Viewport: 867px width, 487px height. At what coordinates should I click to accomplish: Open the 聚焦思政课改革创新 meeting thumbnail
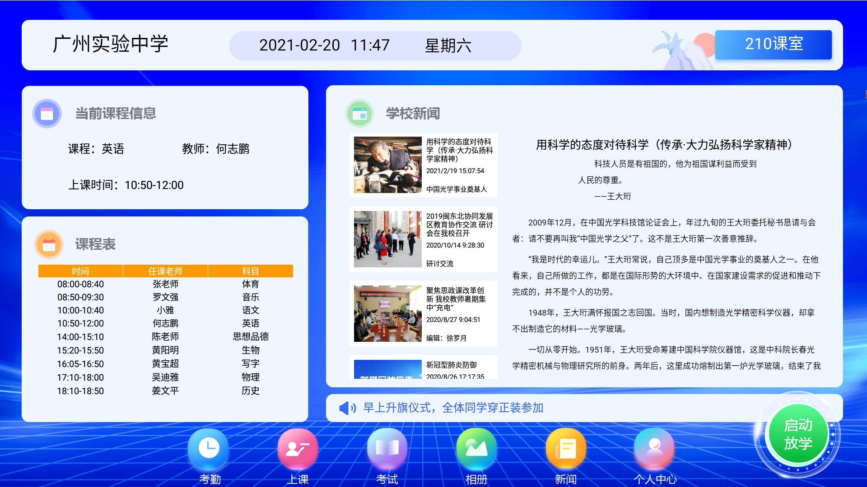click(x=387, y=314)
